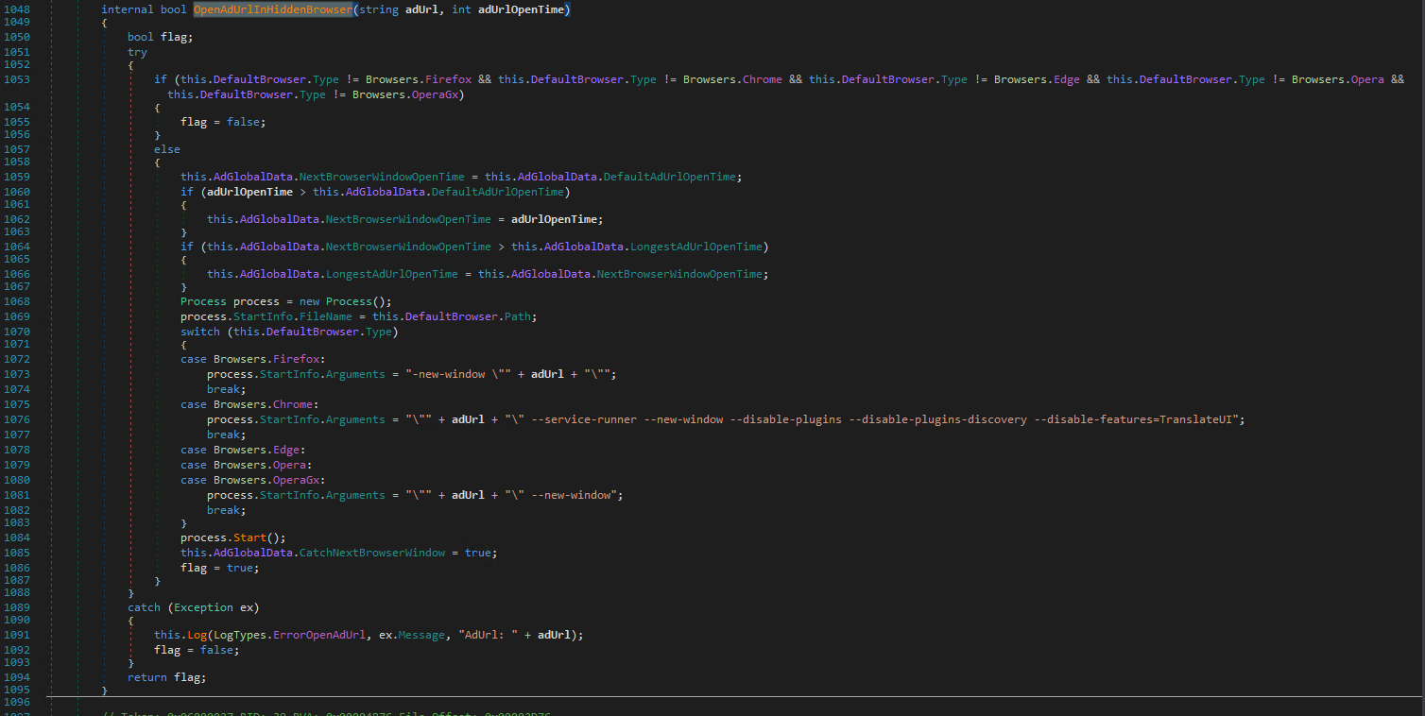Screen dimensions: 1425x716
Task: Click adUrlOpenTime parameter in method signature
Action: click(x=521, y=9)
